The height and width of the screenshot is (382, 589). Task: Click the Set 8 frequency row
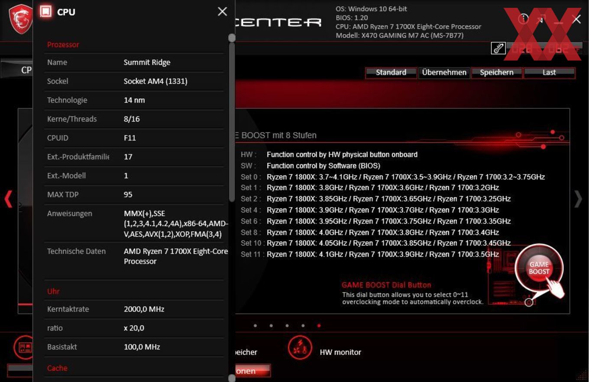(370, 232)
